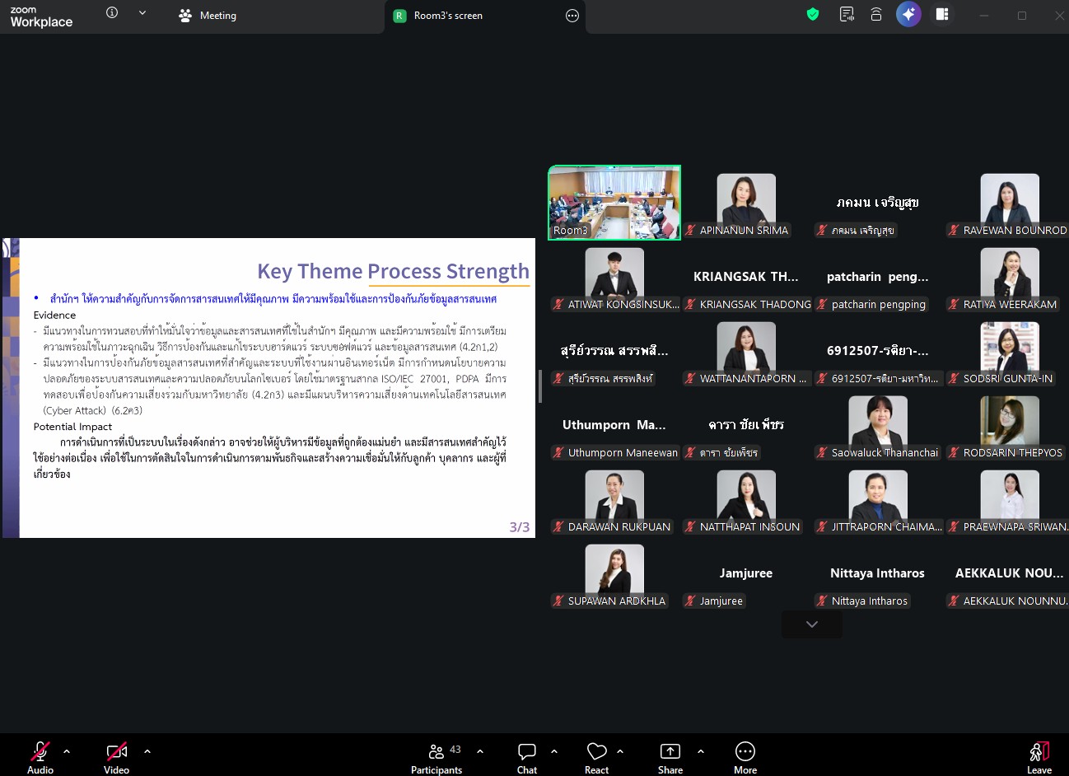Turn on the Video camera
1069x776 pixels.
click(116, 751)
